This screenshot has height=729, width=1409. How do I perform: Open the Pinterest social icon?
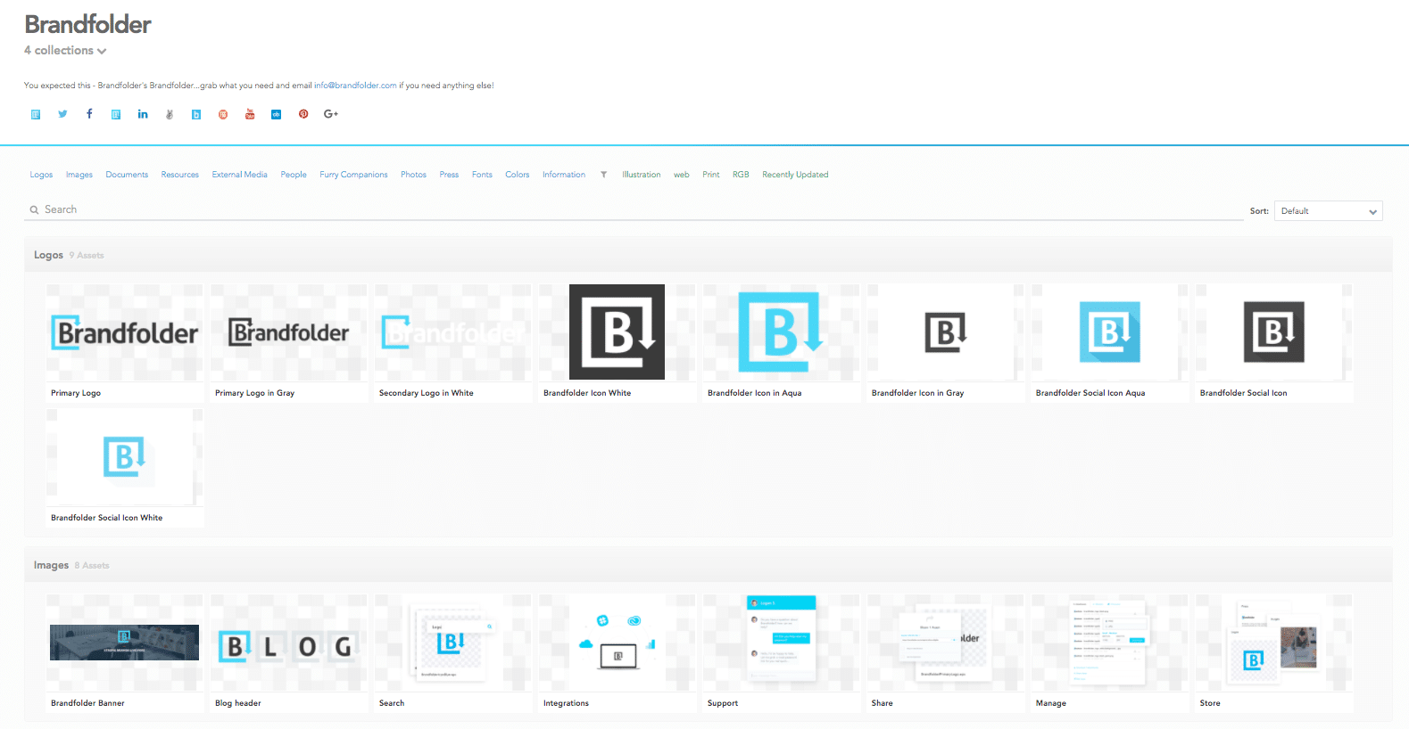[x=303, y=114]
